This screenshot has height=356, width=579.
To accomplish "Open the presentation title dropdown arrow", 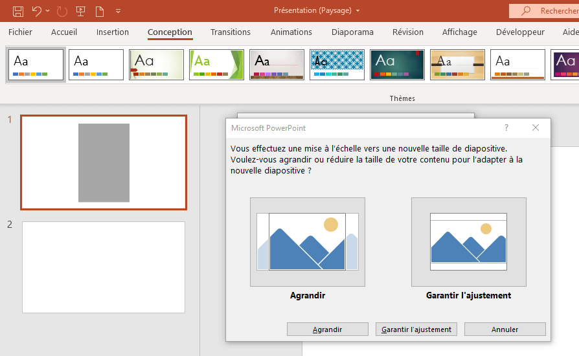I will pos(358,11).
